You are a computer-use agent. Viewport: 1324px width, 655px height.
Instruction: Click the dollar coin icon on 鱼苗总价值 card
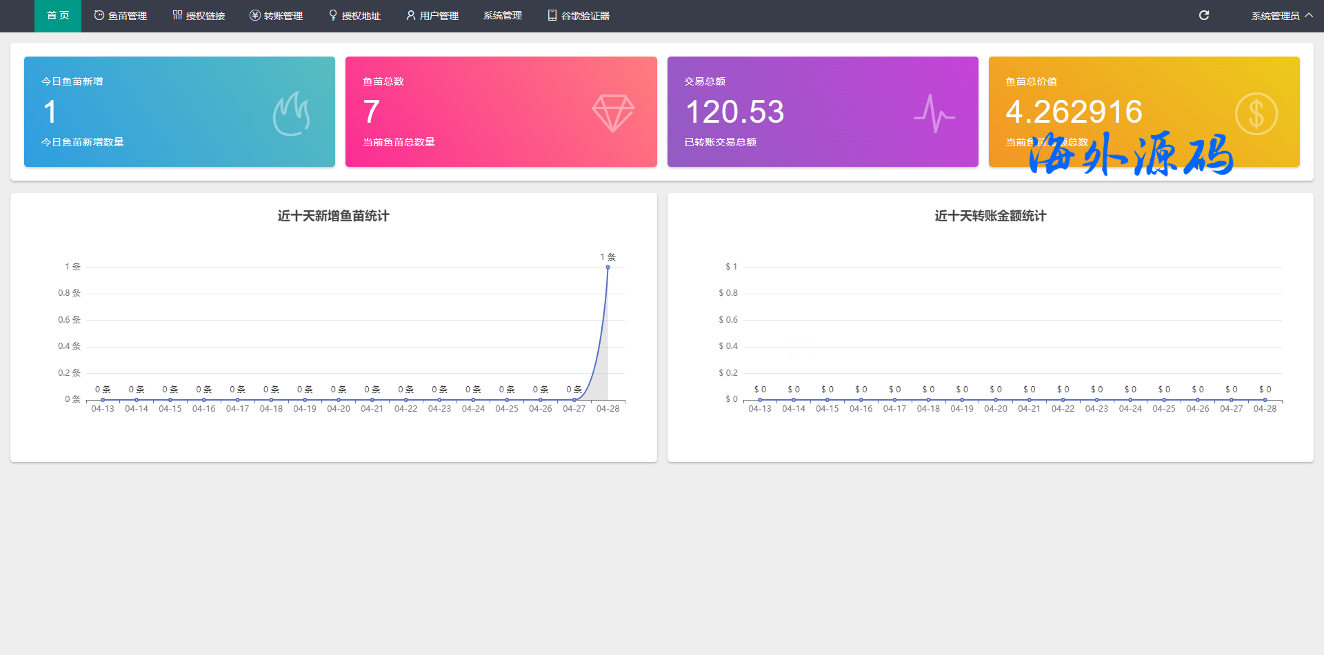[1256, 114]
